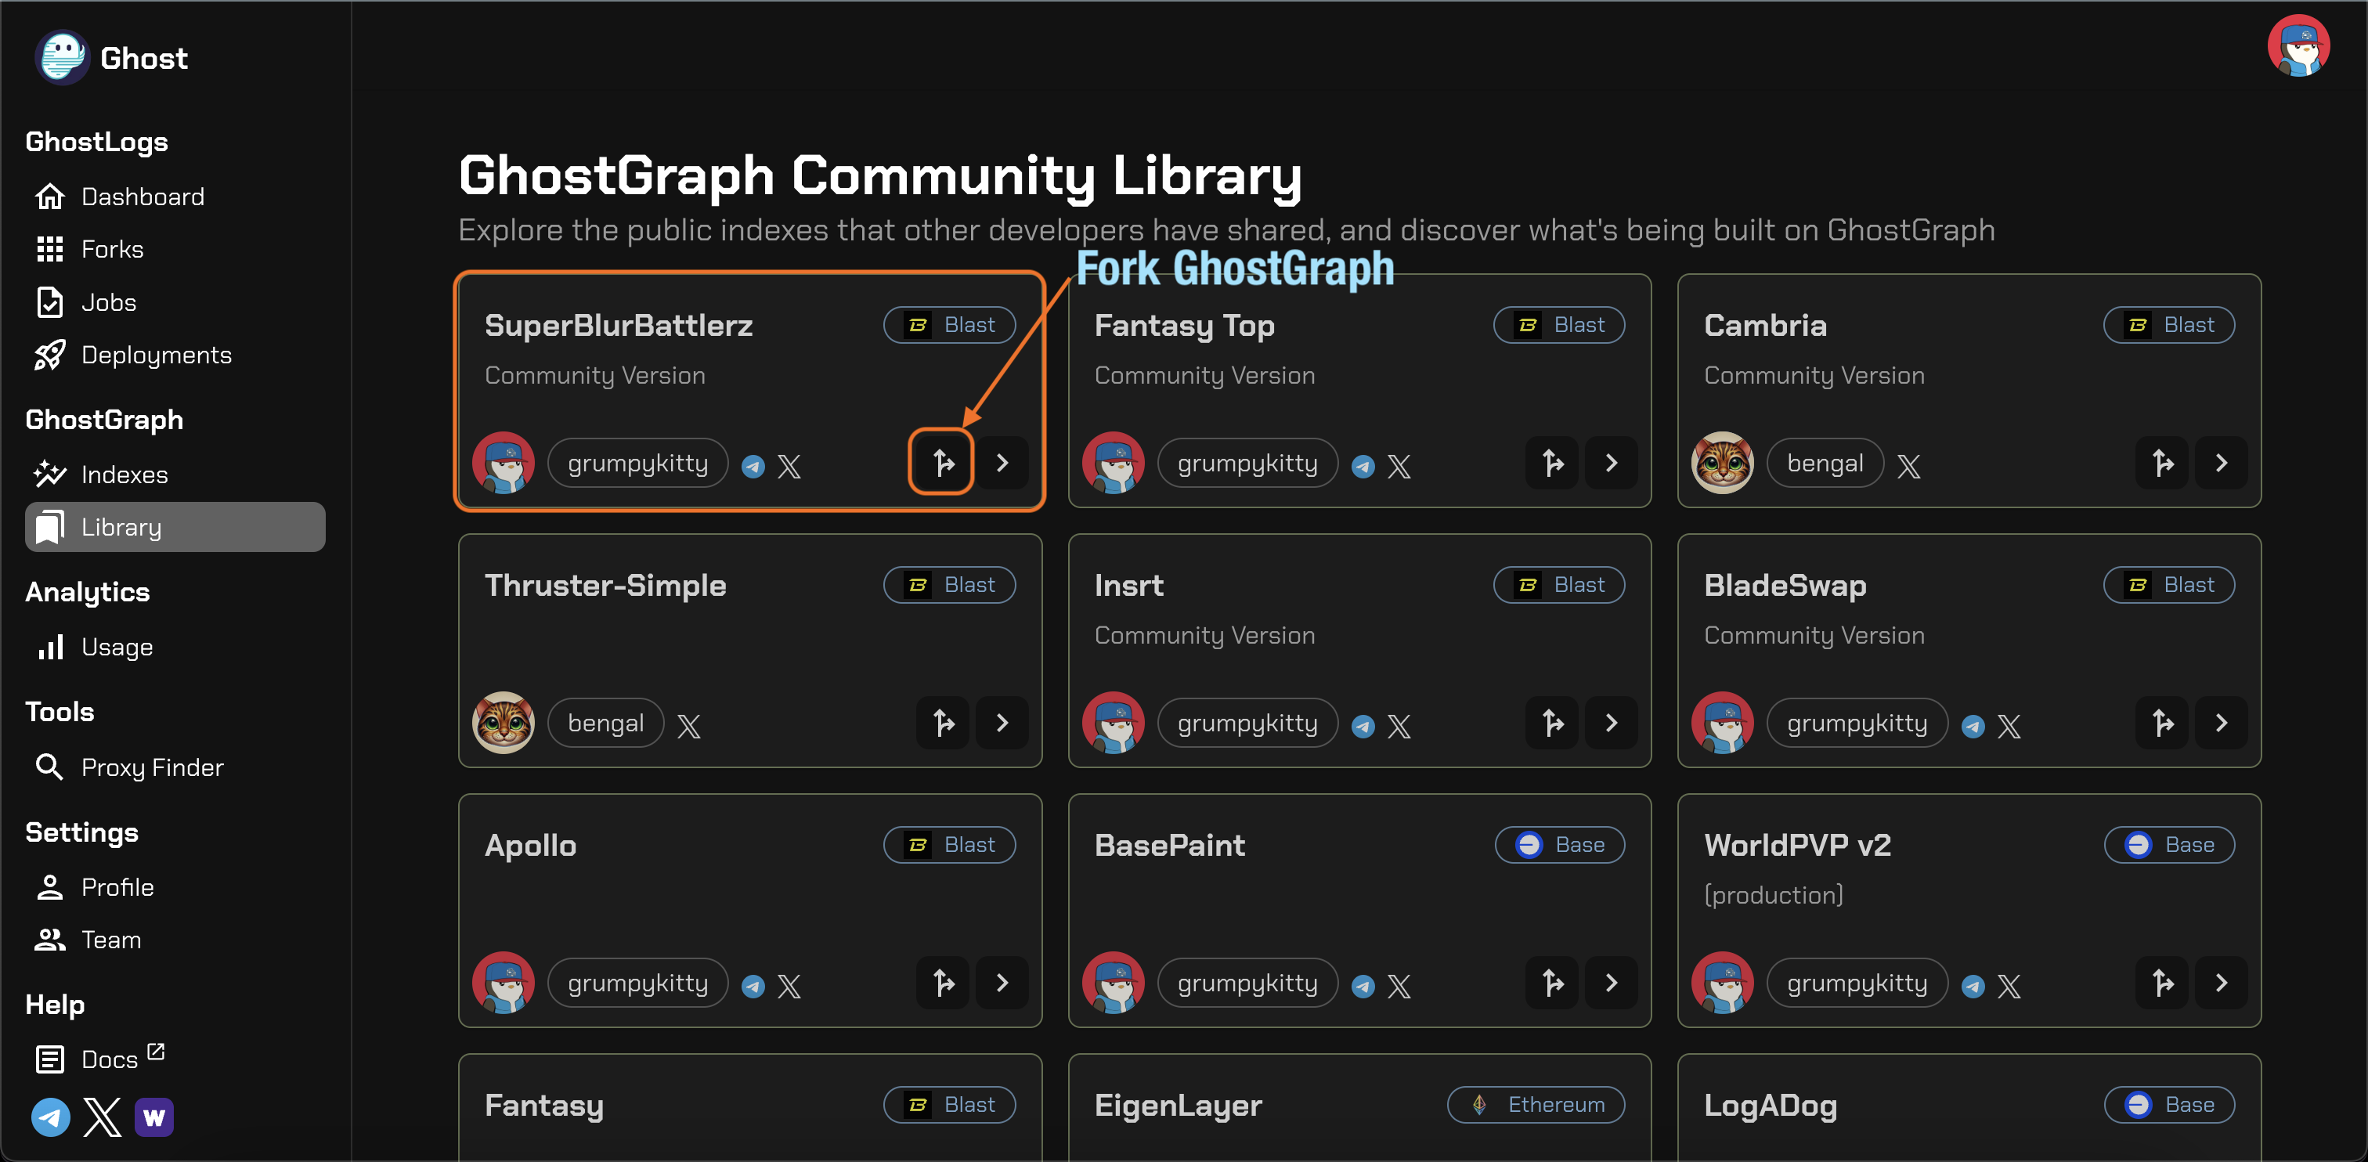This screenshot has height=1162, width=2368.
Task: Navigate to Deployments
Action: [157, 355]
